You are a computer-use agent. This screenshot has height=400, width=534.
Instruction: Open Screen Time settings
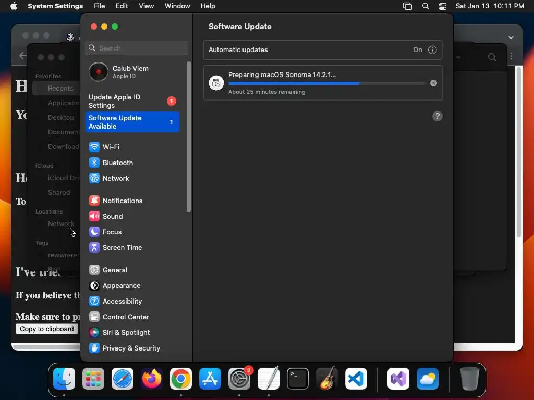[x=132, y=247]
